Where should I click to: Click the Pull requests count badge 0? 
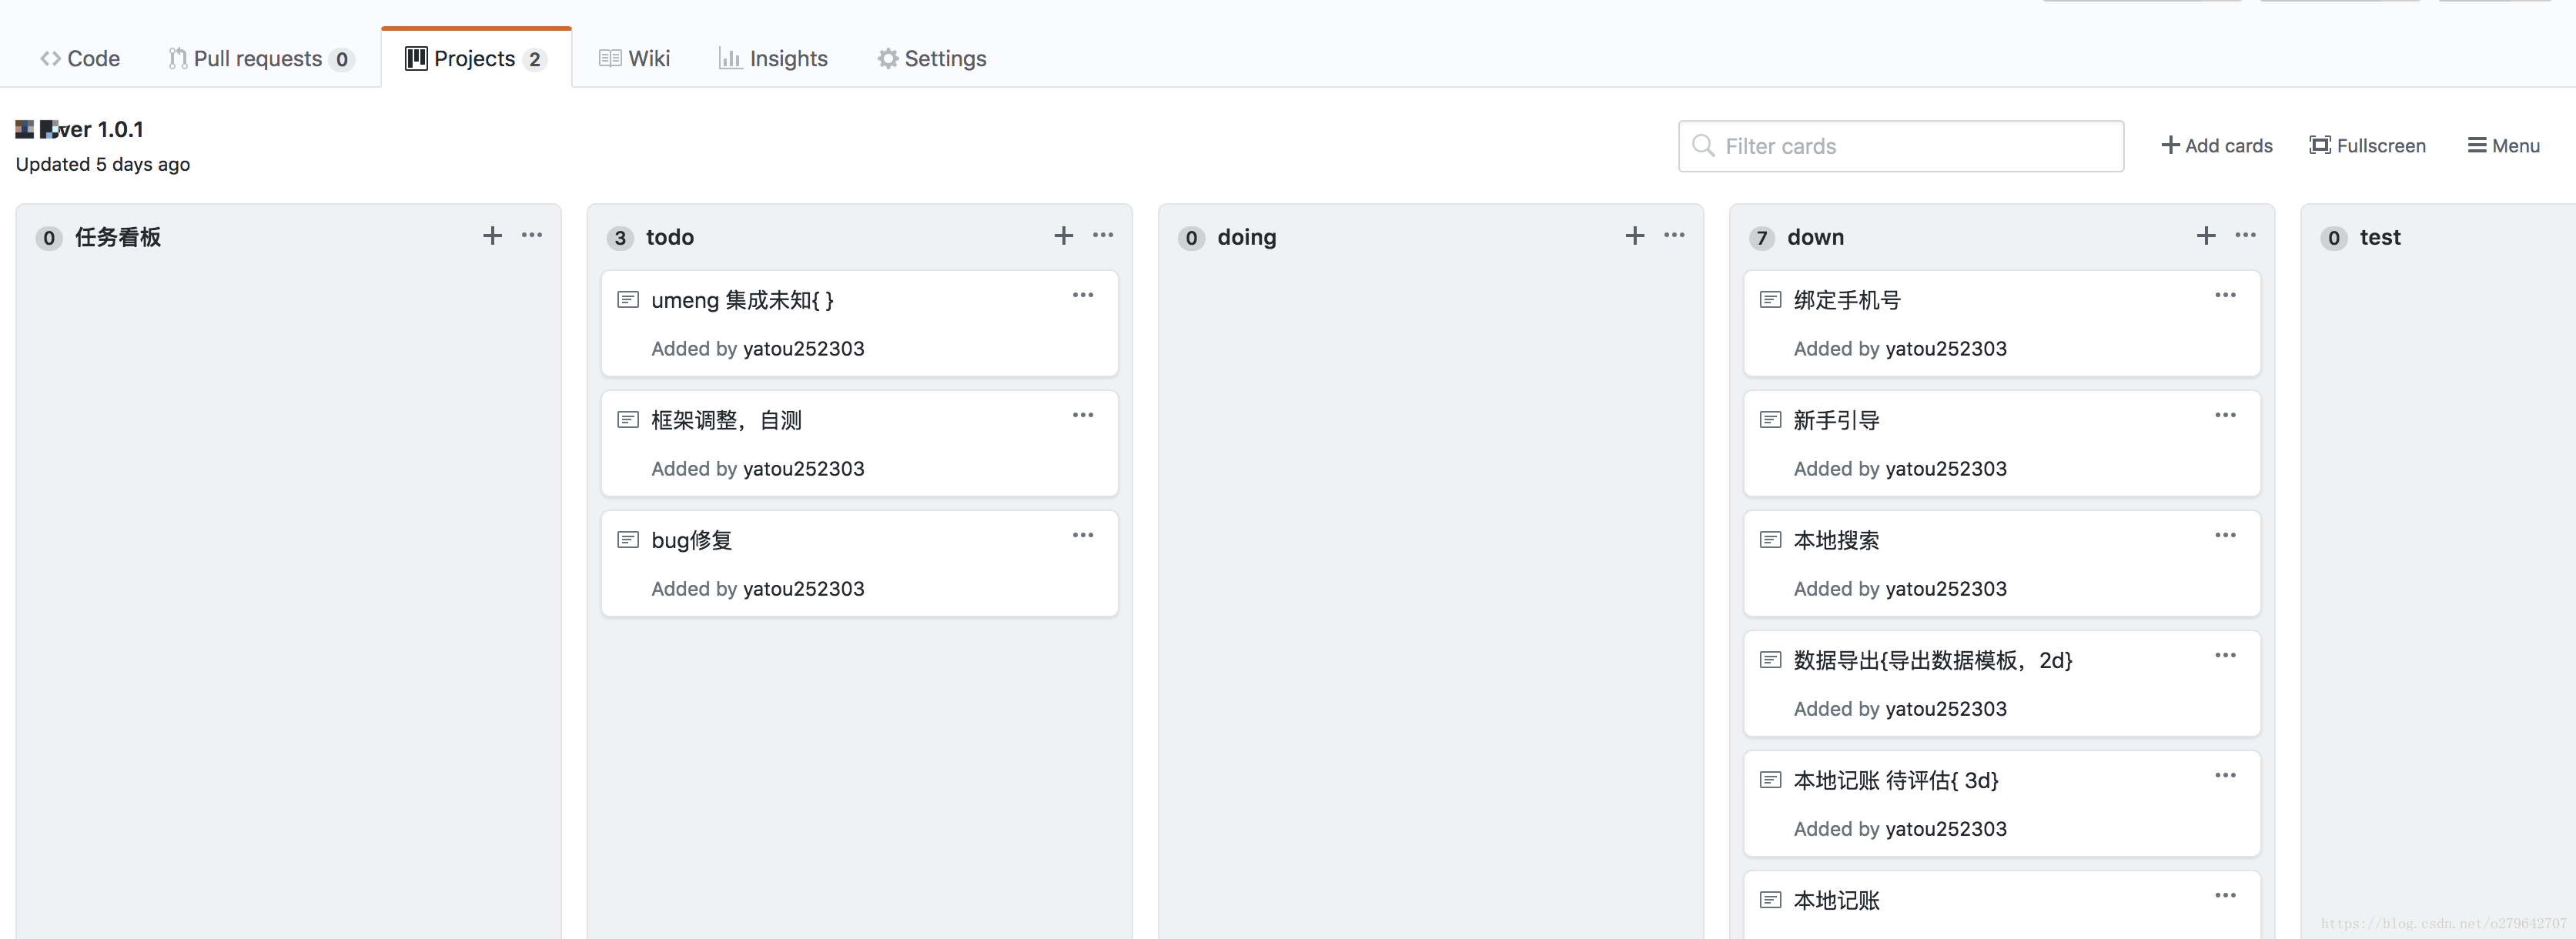(342, 60)
